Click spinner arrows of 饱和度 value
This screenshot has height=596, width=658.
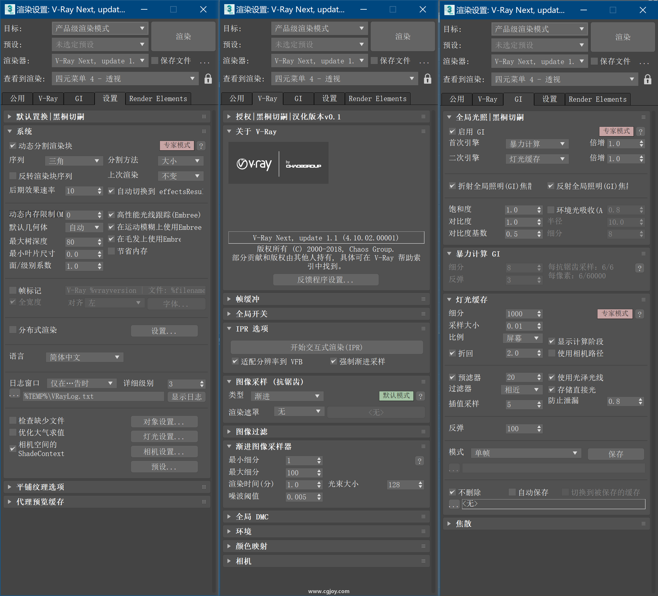[x=539, y=210]
